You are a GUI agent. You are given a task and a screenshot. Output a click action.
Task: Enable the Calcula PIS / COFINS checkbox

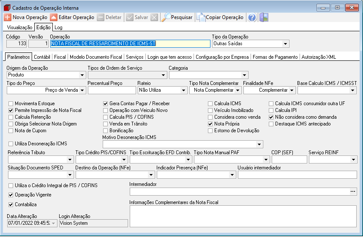click(105, 117)
